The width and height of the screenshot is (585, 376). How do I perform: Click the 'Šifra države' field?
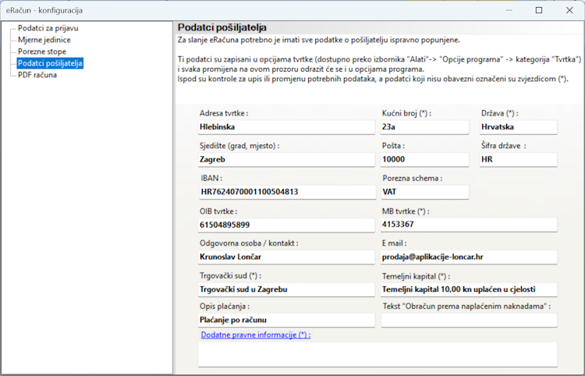(518, 159)
